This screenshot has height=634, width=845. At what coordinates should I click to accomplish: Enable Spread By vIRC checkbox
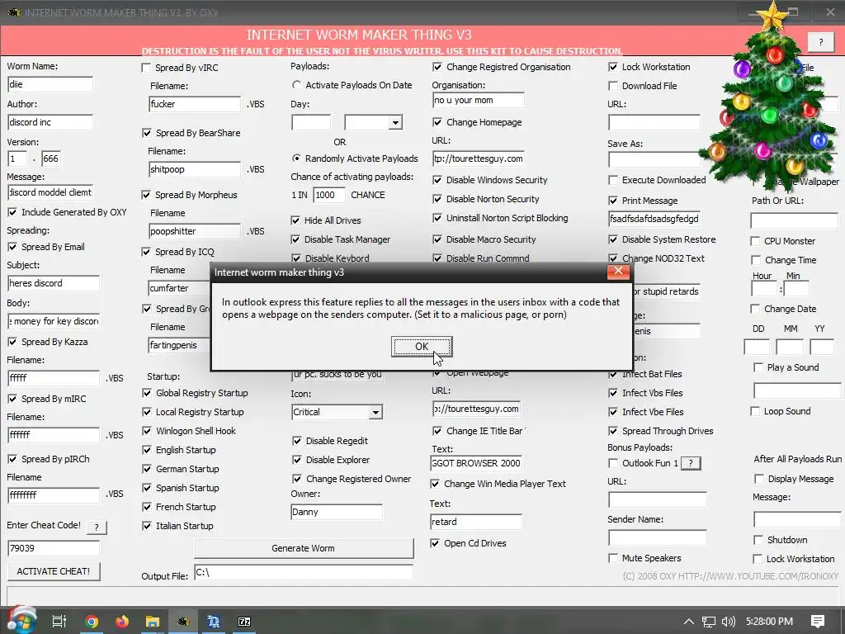tap(146, 68)
